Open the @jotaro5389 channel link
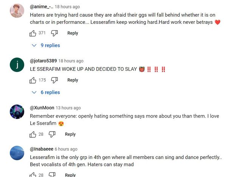This screenshot has width=242, height=177. pyautogui.click(x=43, y=61)
